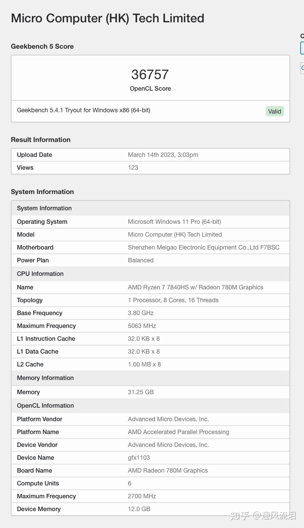Click the CPU Information section header
This screenshot has width=304, height=528.
coord(40,274)
